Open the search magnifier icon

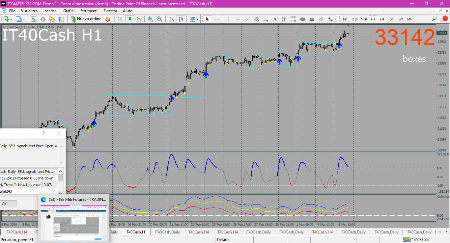point(435,19)
